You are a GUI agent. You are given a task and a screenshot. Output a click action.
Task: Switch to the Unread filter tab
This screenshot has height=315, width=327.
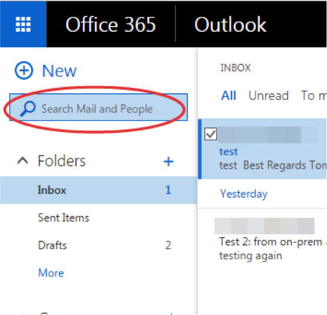pyautogui.click(x=269, y=96)
